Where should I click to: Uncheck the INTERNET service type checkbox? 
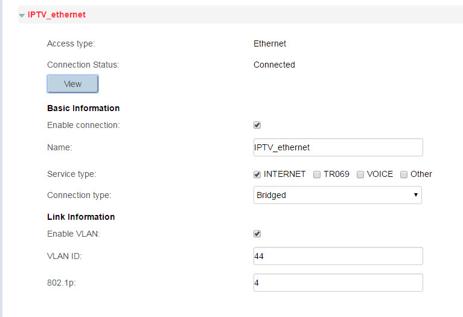257,174
